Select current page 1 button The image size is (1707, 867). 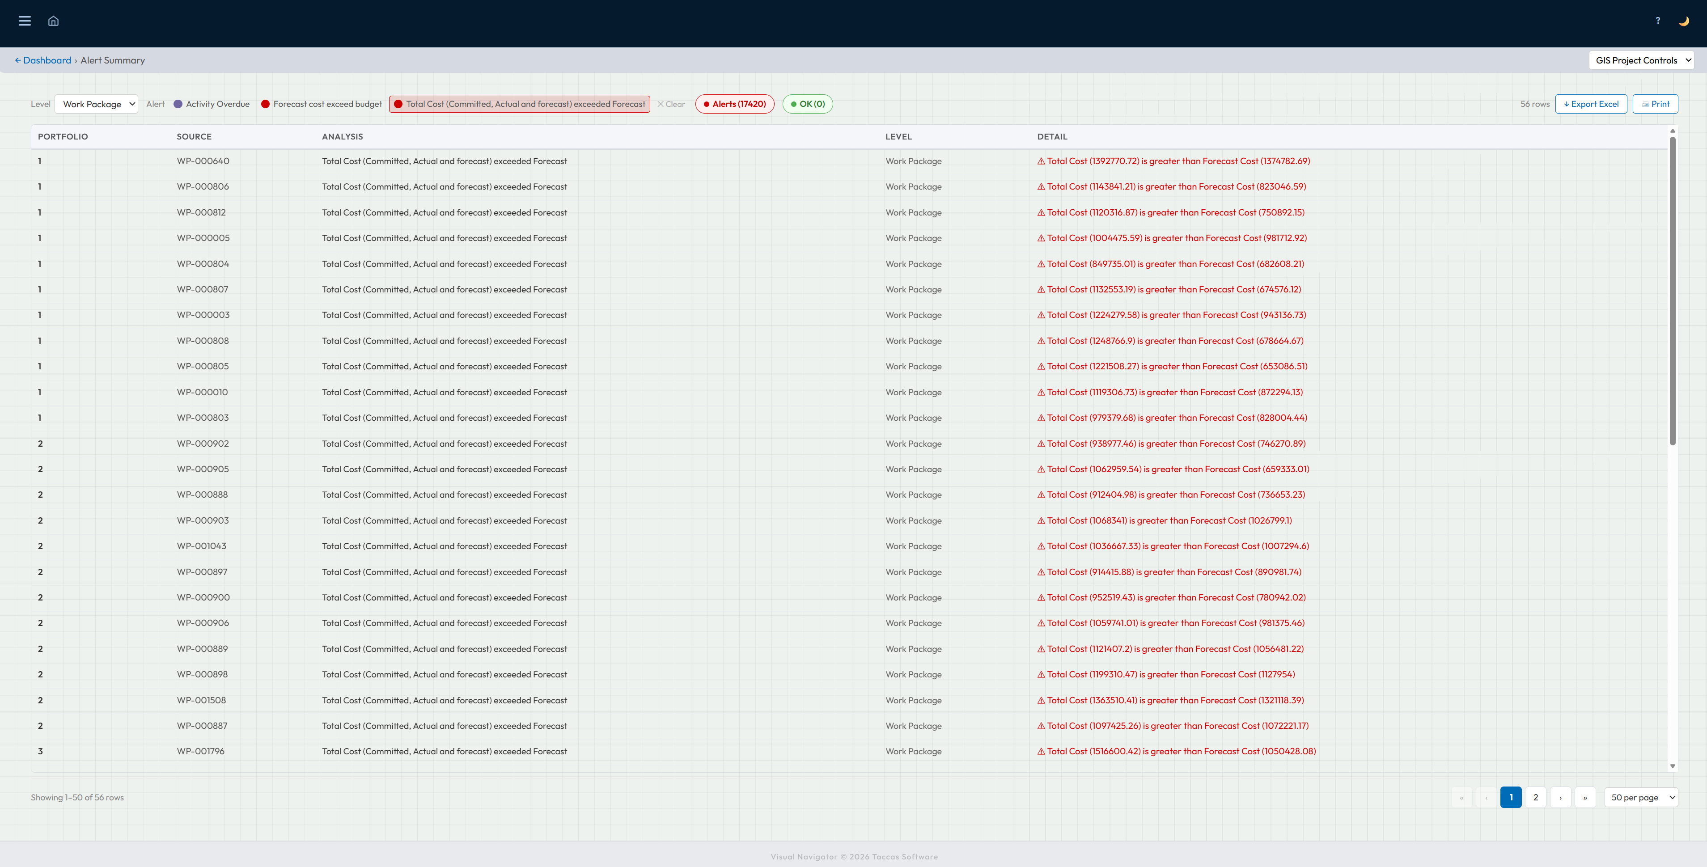coord(1511,797)
